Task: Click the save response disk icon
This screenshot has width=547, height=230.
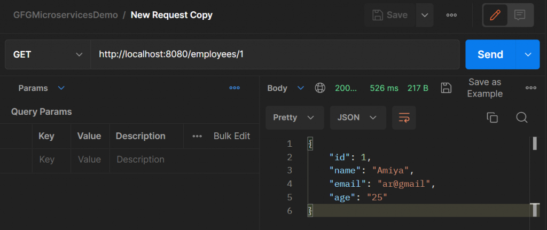Action: click(x=447, y=88)
